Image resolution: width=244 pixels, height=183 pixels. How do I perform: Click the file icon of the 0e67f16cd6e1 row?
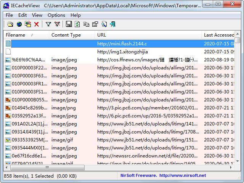click(x=8, y=156)
